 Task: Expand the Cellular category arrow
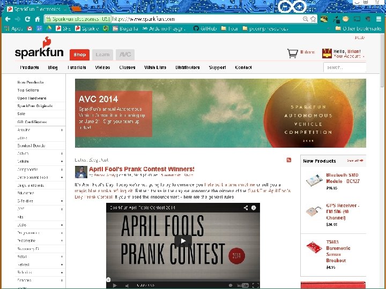click(x=62, y=162)
